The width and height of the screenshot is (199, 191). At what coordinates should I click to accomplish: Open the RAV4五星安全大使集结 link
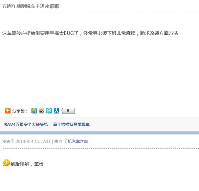[26, 125]
